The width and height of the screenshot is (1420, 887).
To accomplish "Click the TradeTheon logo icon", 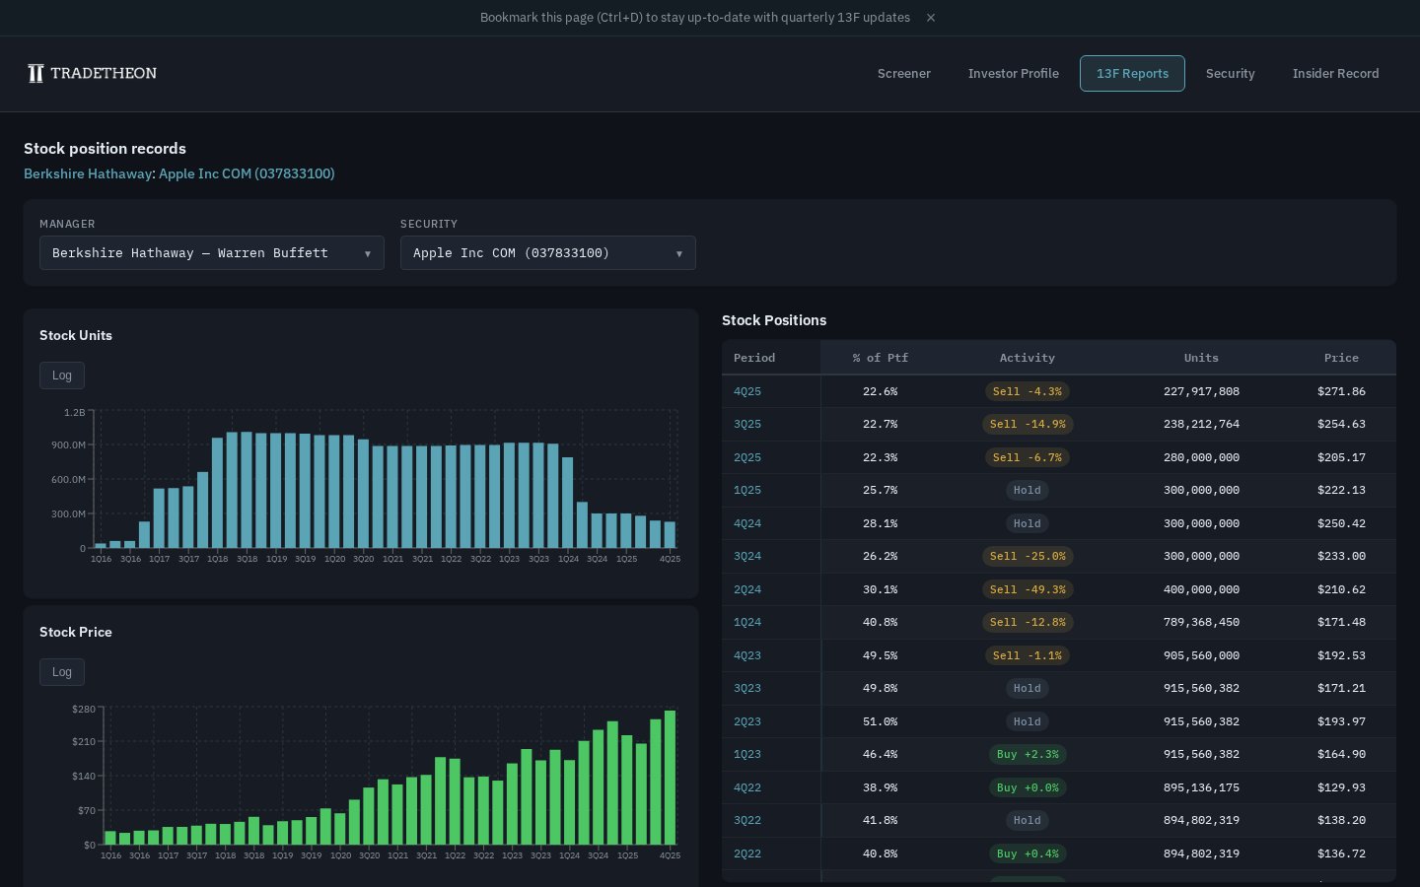I will point(35,74).
